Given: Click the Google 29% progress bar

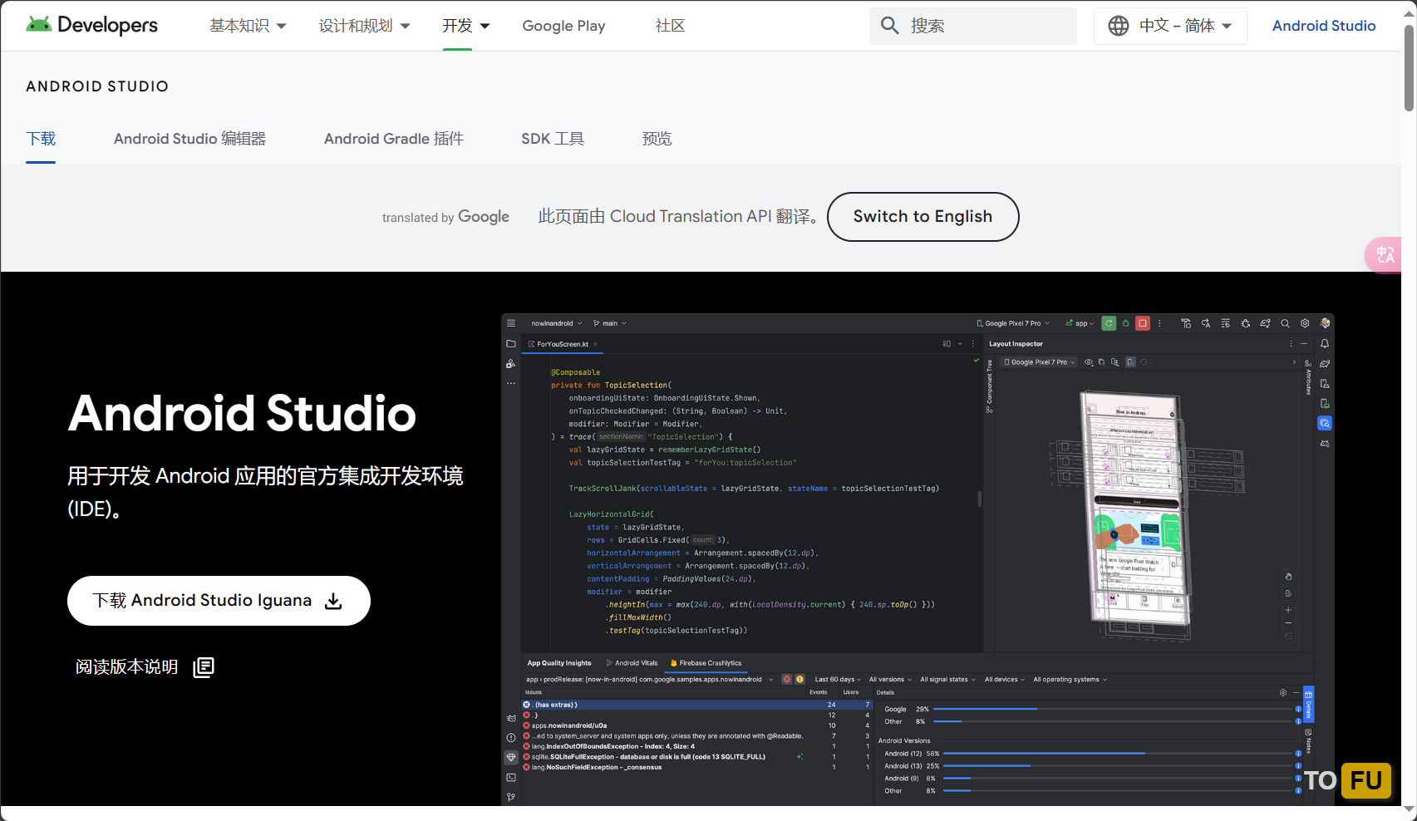Looking at the screenshot, I should pyautogui.click(x=1114, y=709).
